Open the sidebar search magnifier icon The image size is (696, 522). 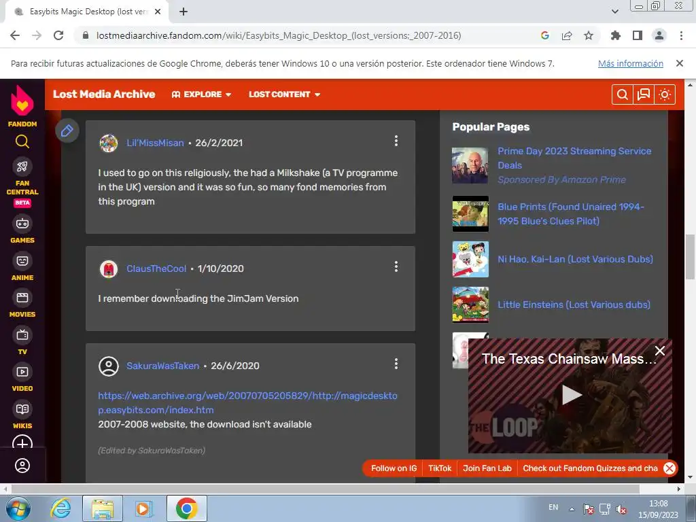22,142
